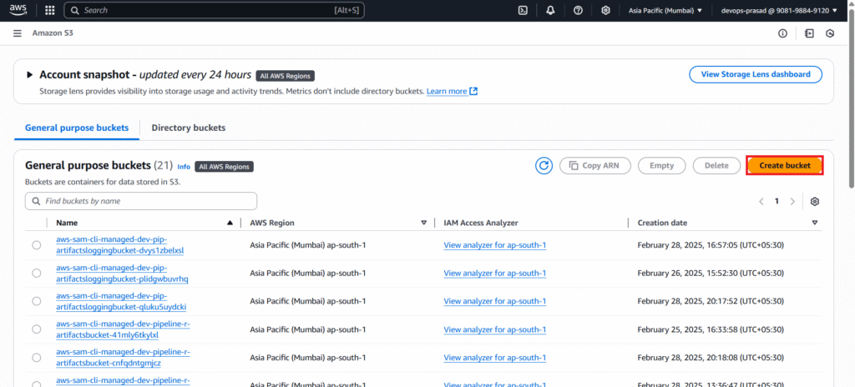Open bucket artifactsloggingbucket-dvys1zbelxsl link

(x=120, y=245)
